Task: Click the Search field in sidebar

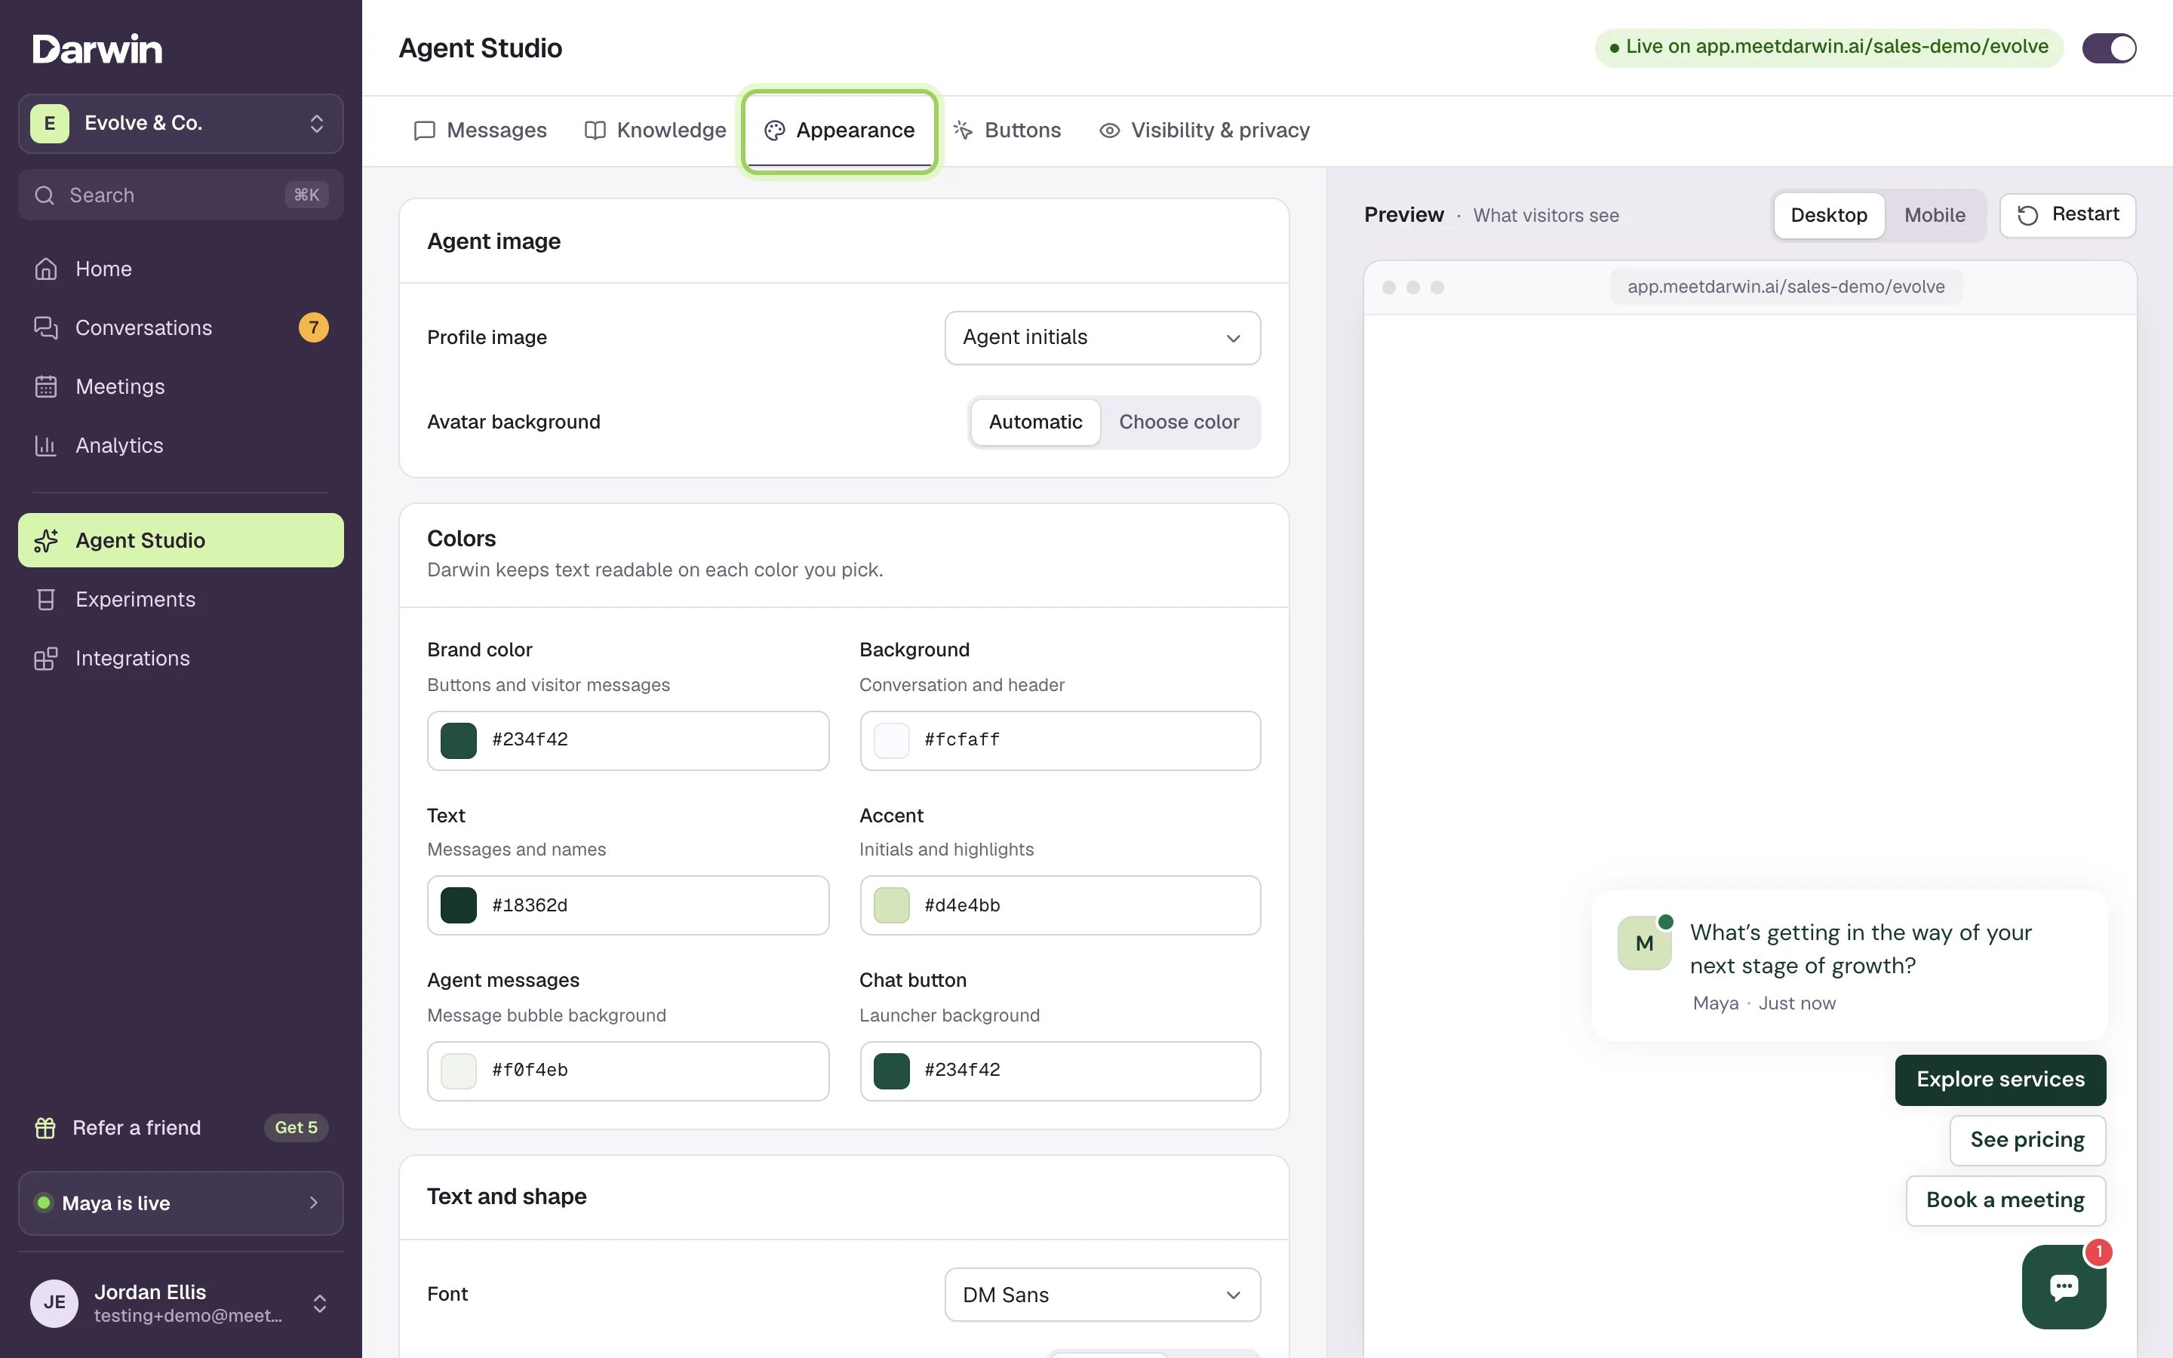Action: [x=180, y=195]
